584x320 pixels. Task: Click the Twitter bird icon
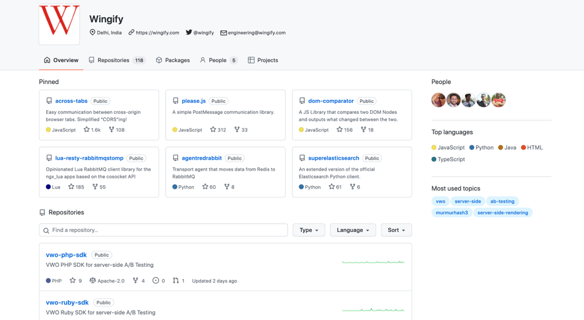189,33
